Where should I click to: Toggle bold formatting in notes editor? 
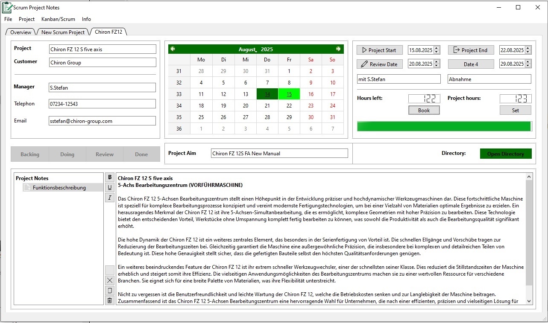110,178
